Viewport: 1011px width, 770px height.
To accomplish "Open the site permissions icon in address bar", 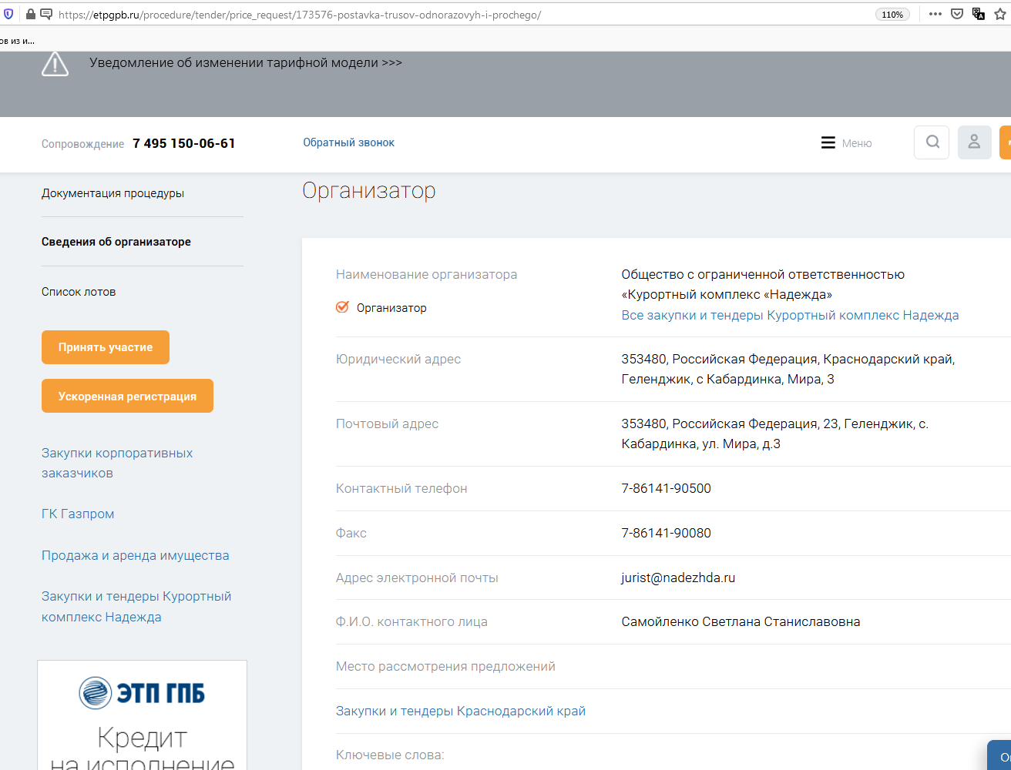I will point(46,14).
